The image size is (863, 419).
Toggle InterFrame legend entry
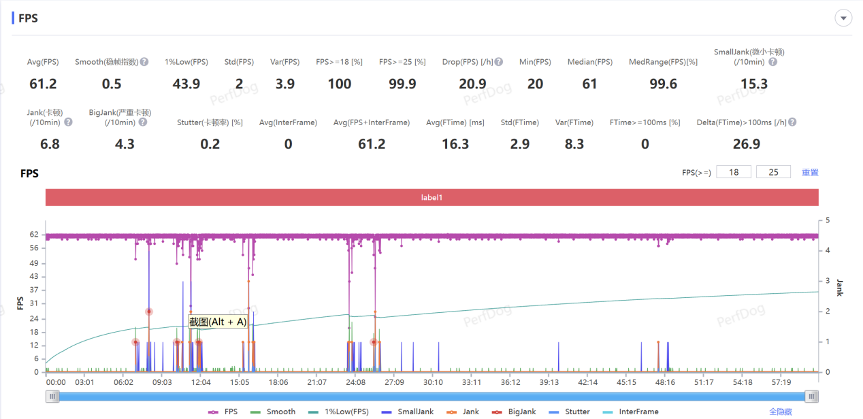[x=631, y=412]
